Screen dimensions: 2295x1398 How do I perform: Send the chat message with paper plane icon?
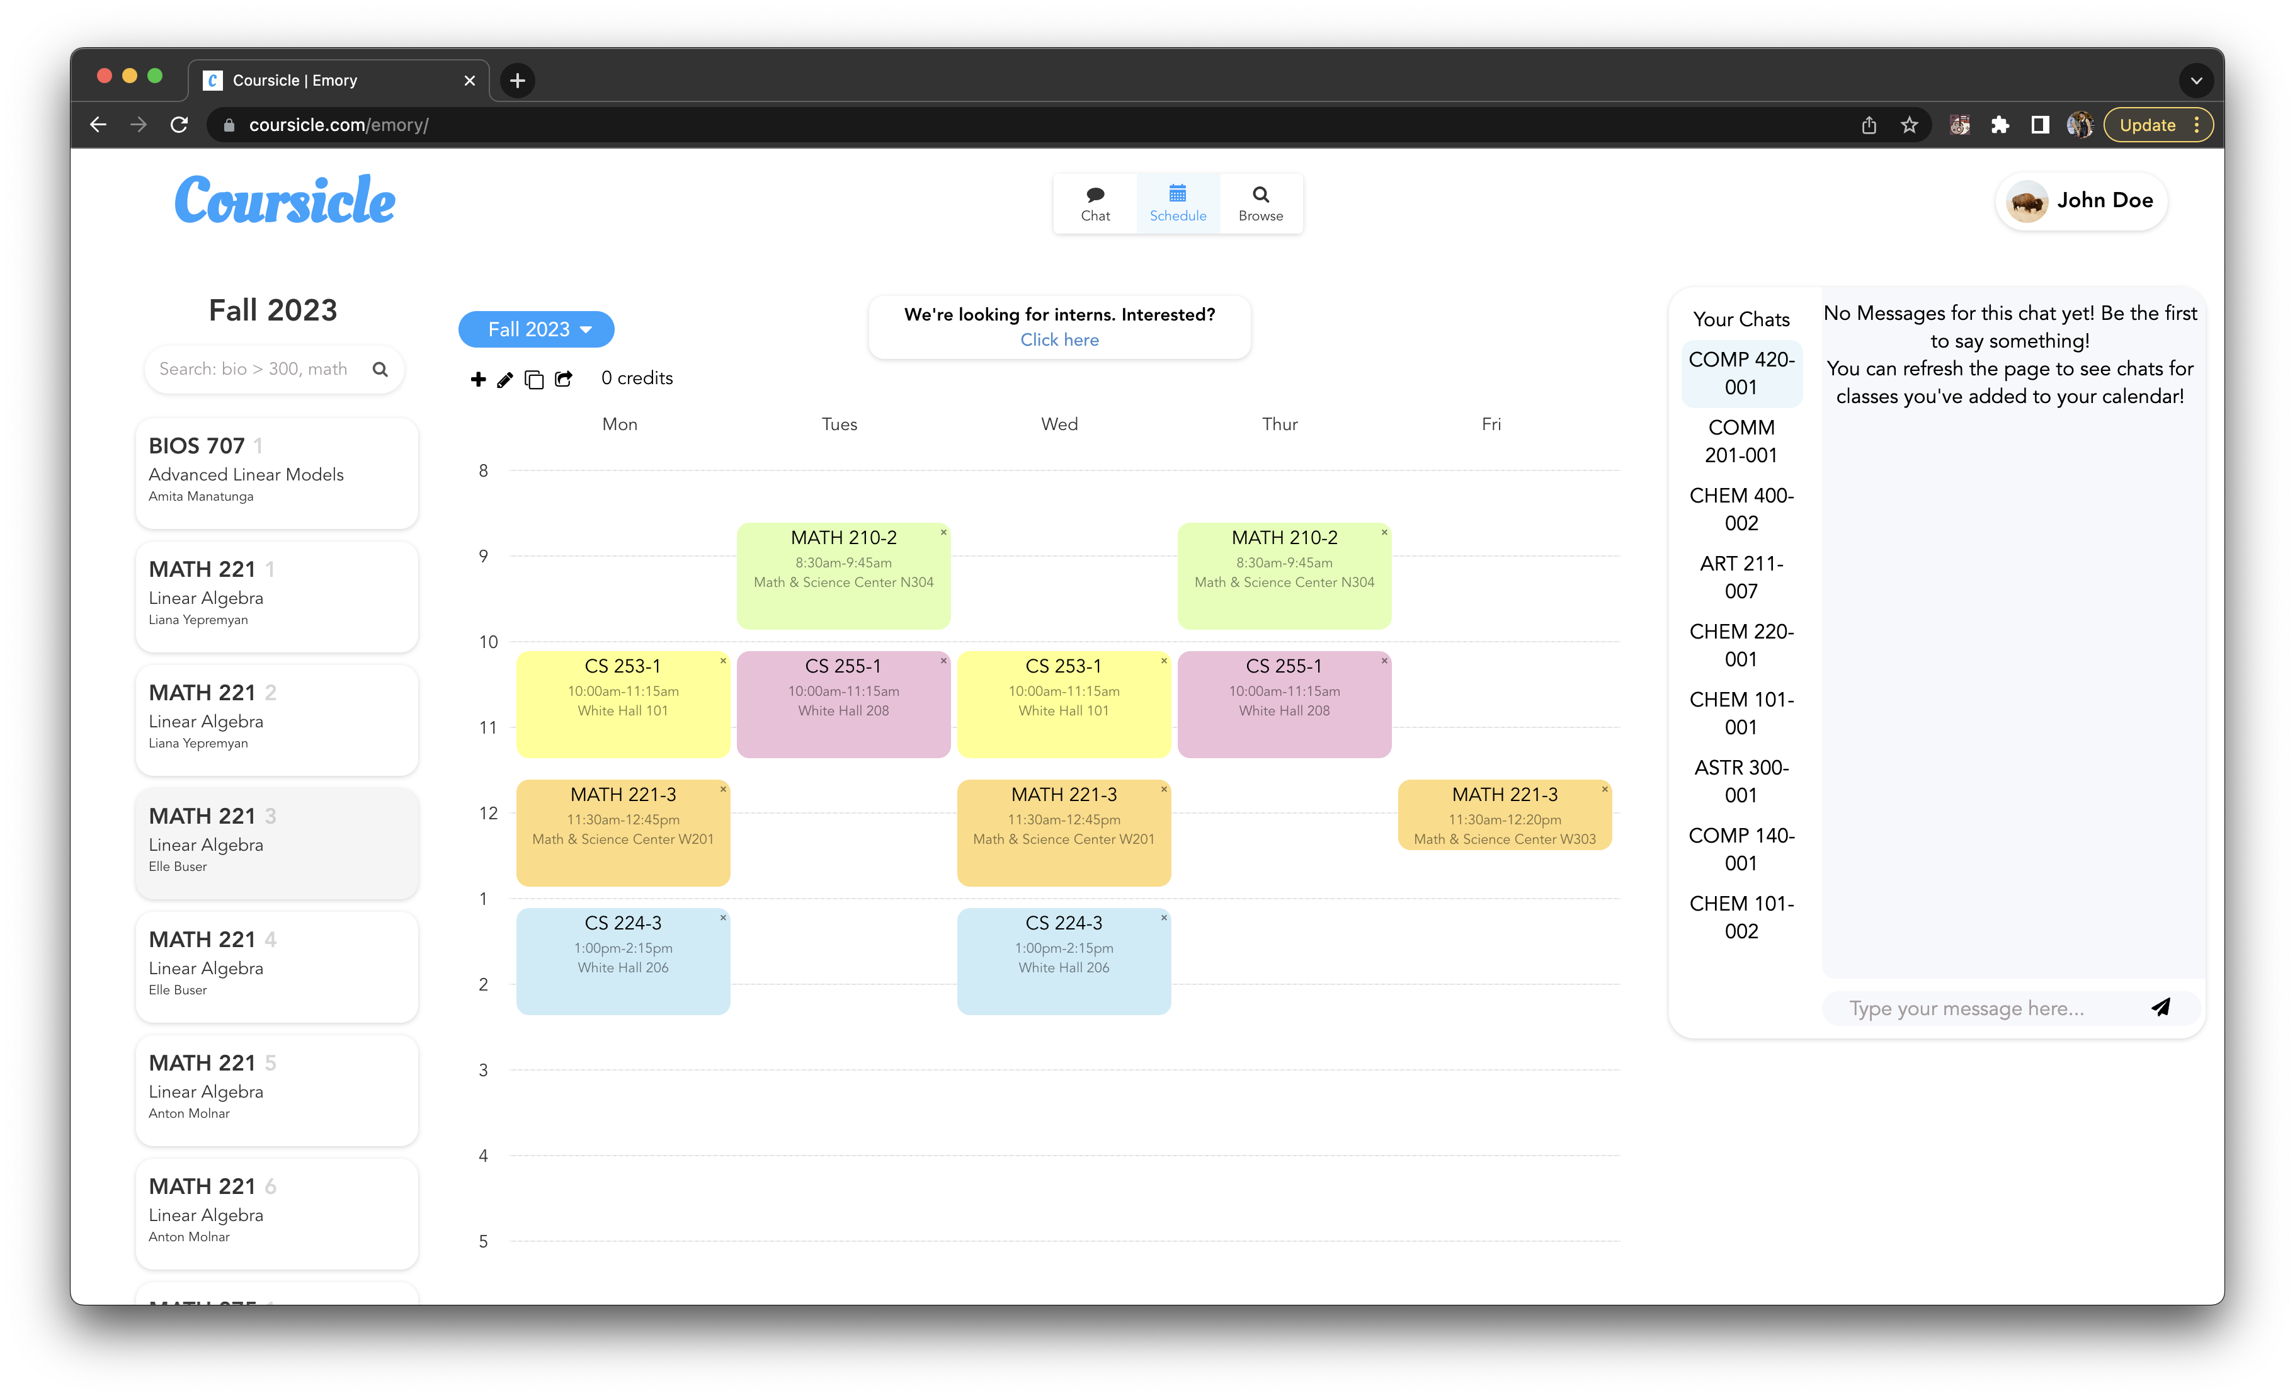[2162, 1008]
